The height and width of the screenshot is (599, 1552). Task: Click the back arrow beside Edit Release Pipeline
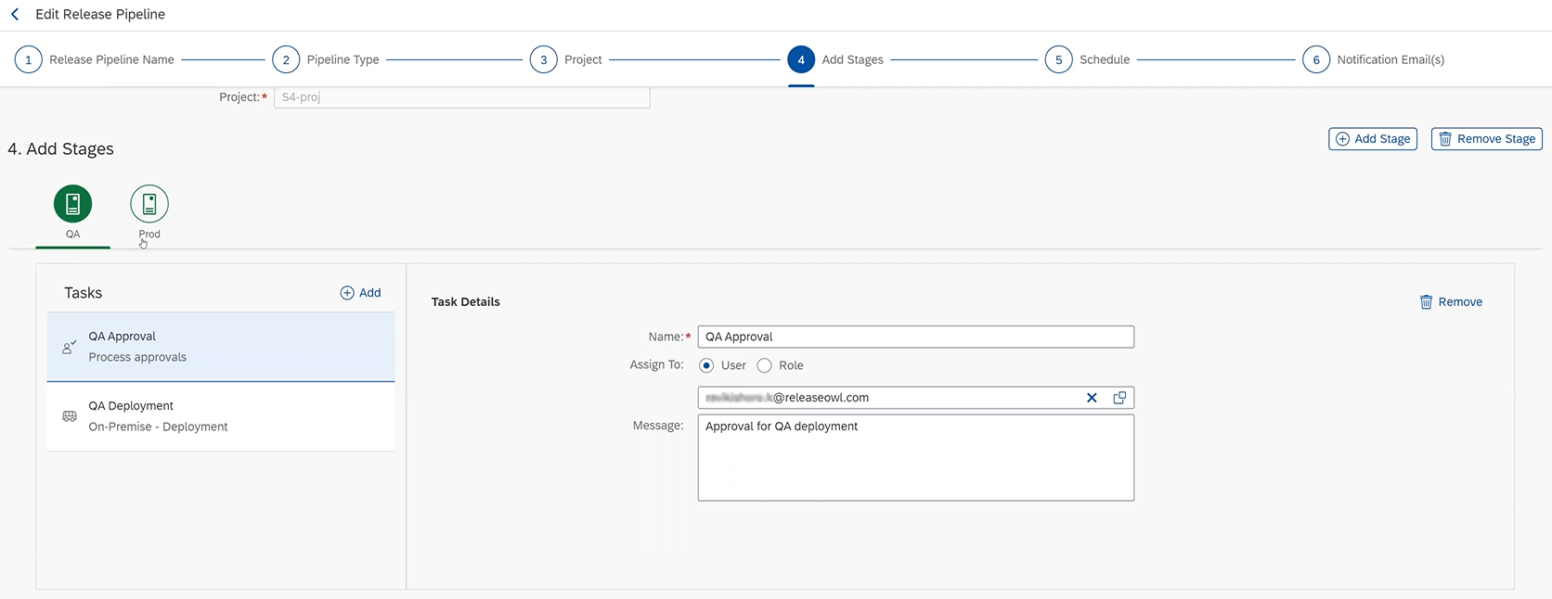pyautogui.click(x=15, y=15)
